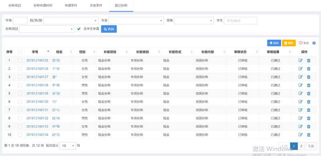The width and height of the screenshot is (321, 156).
Task: Click trash icon for row 8
Action: pos(309,118)
